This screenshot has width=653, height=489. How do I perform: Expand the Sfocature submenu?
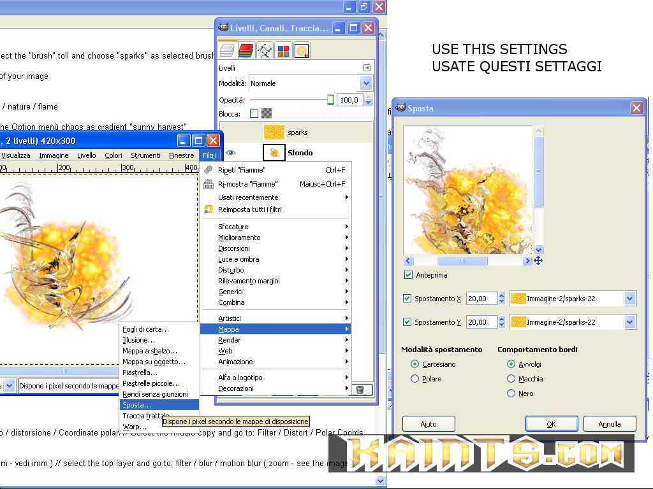click(275, 227)
